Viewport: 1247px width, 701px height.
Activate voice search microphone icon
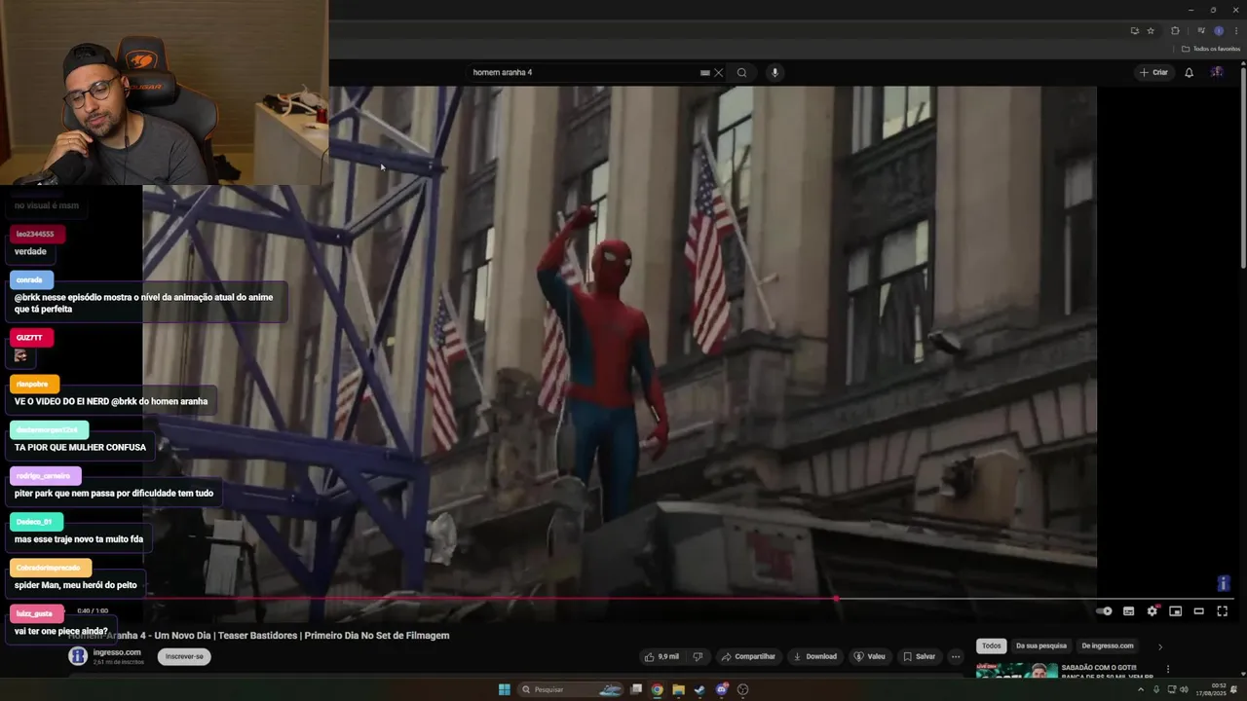(x=775, y=72)
